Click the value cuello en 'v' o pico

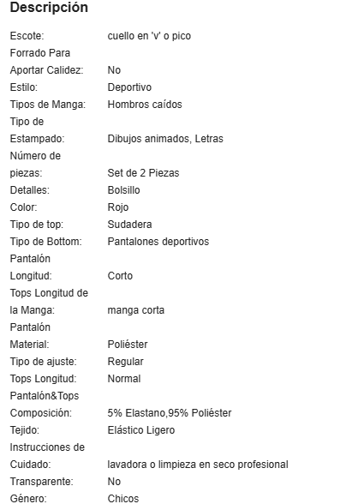click(x=149, y=36)
